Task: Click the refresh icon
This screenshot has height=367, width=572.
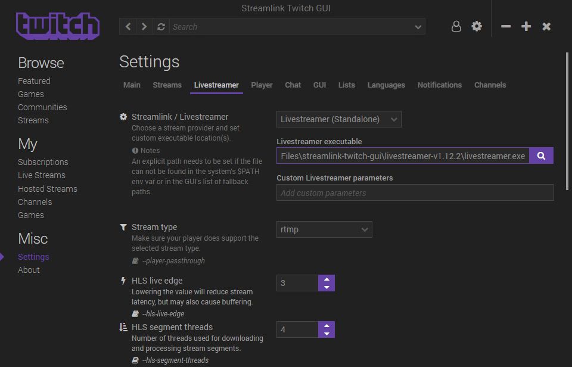Action: click(161, 27)
